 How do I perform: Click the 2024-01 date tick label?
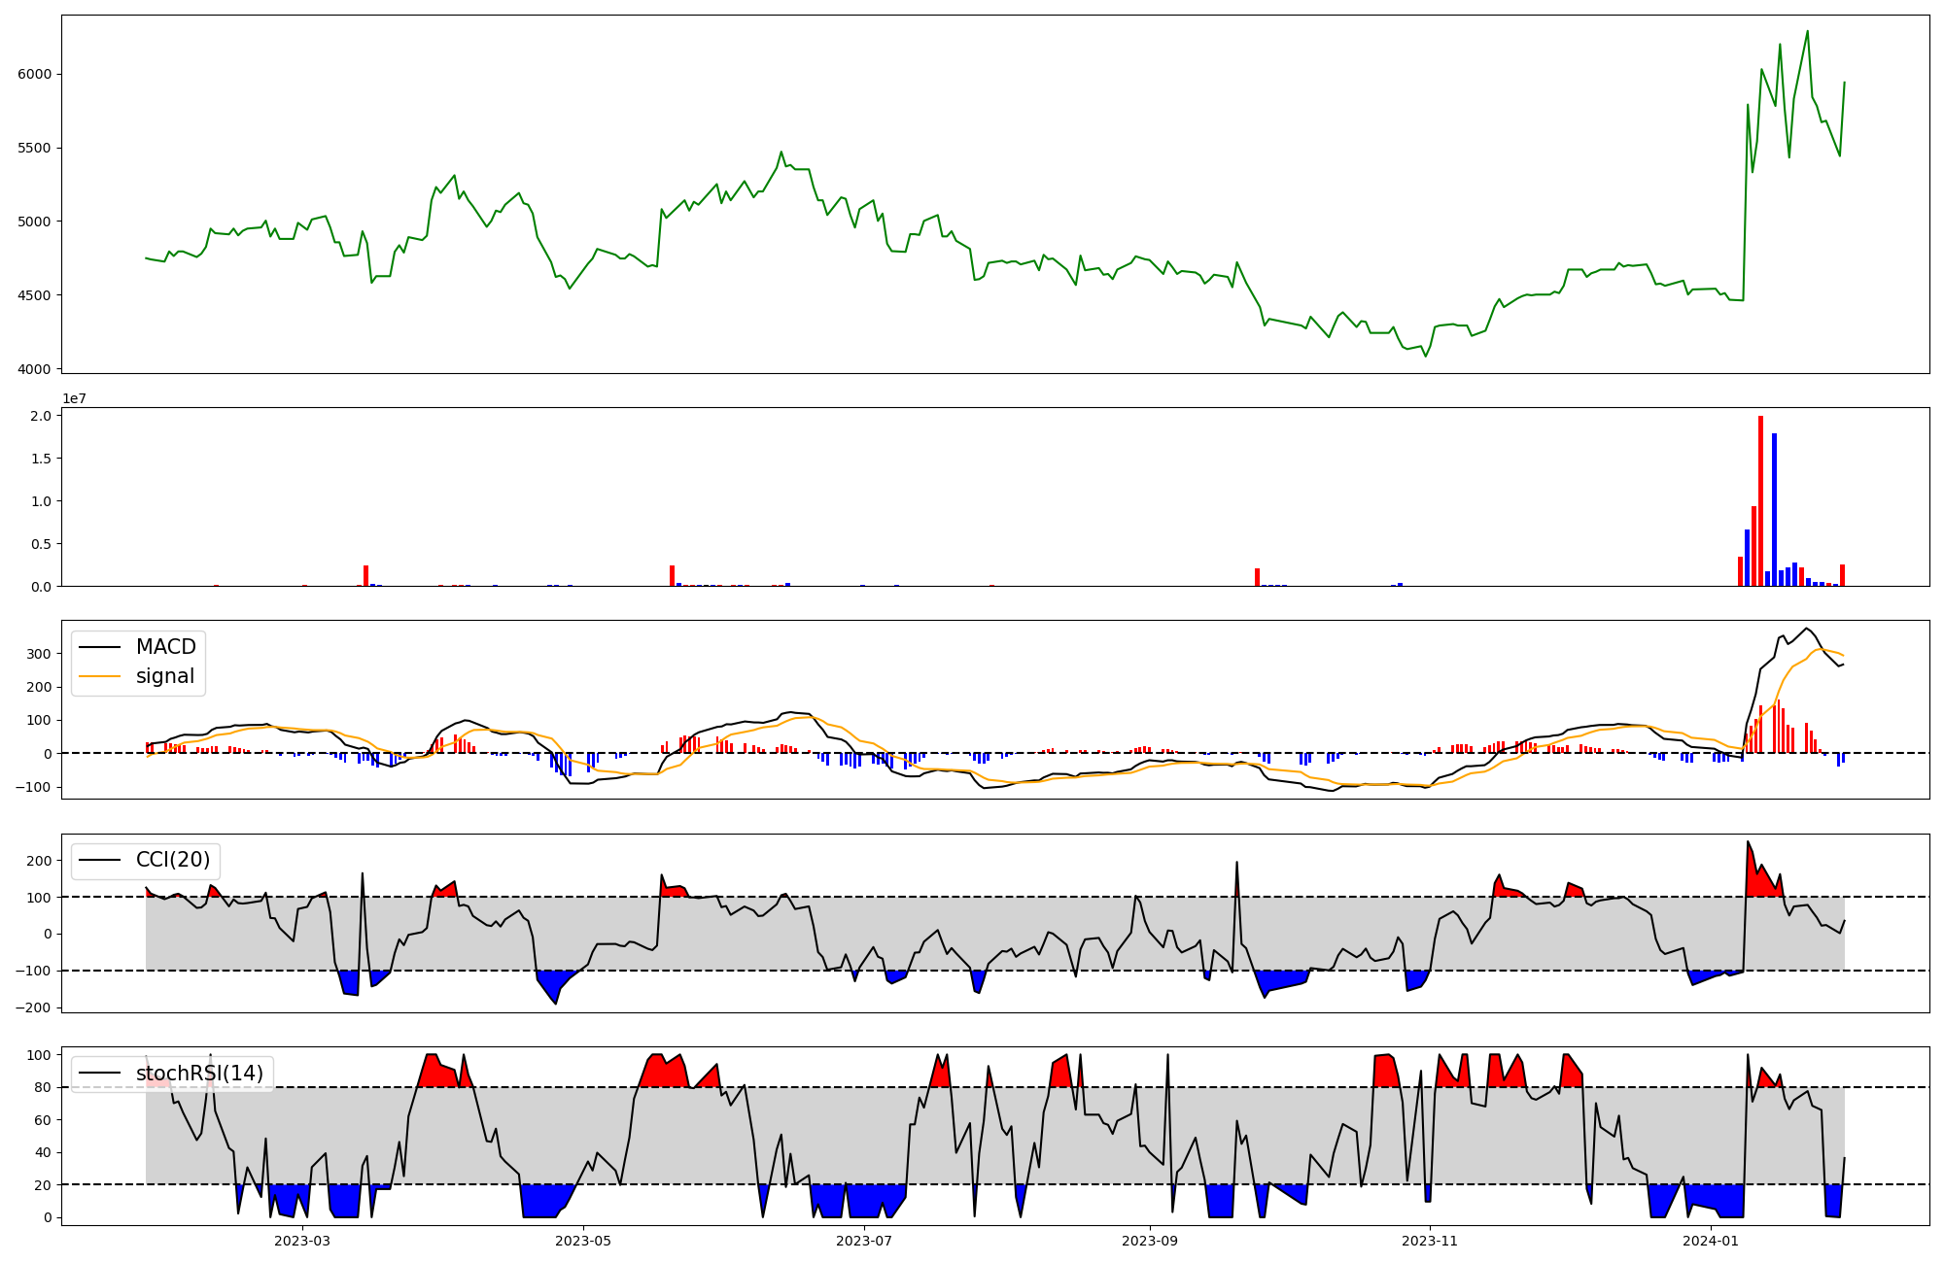[1711, 1241]
